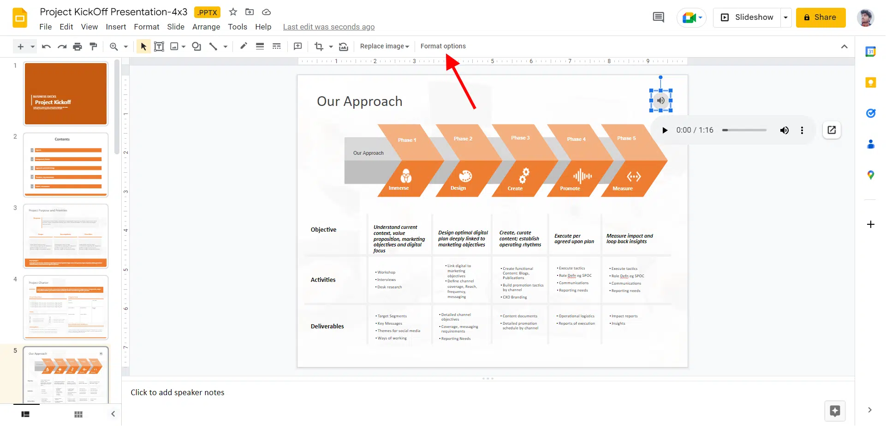Click the Share button
Image resolution: width=886 pixels, height=426 pixels.
click(820, 18)
